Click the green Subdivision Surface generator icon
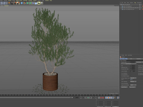The height and width of the screenshot is (107, 143). tap(27, 3)
